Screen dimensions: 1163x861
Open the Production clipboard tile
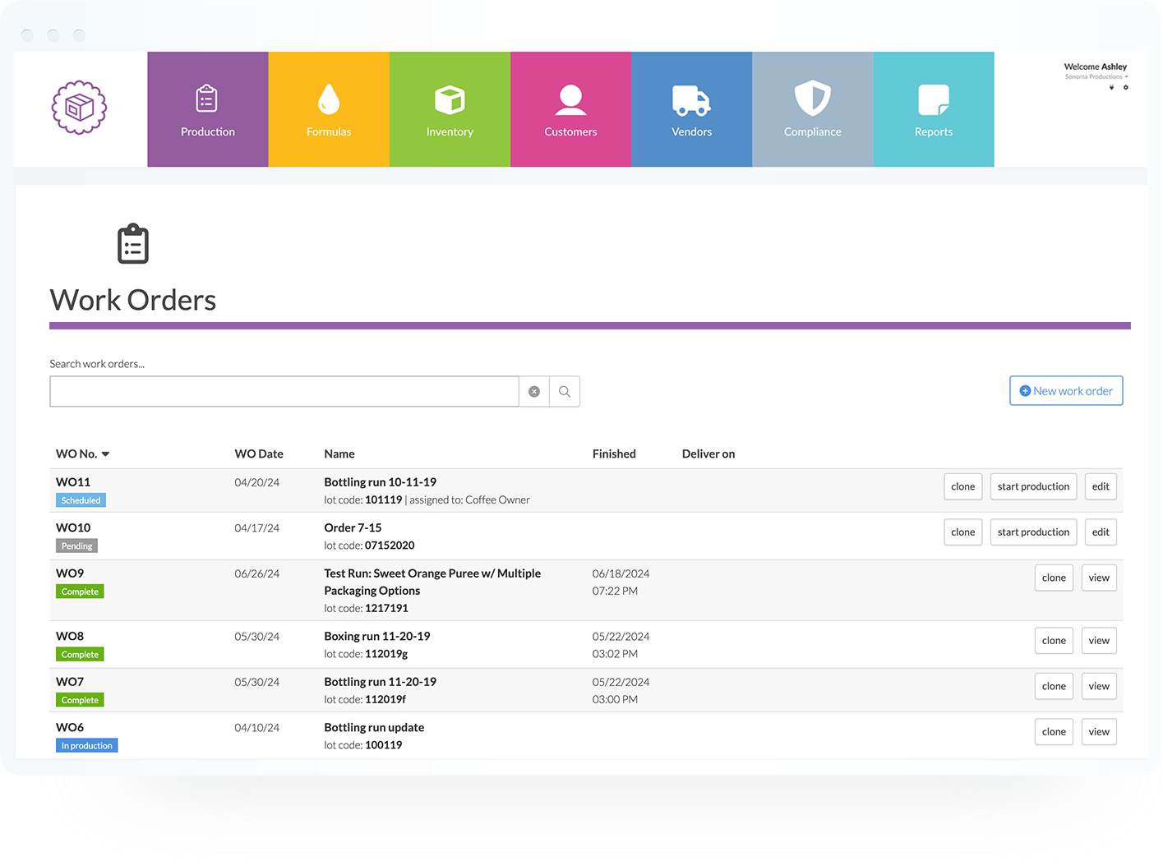click(208, 109)
